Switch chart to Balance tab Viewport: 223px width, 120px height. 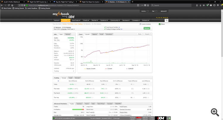tap(95, 34)
